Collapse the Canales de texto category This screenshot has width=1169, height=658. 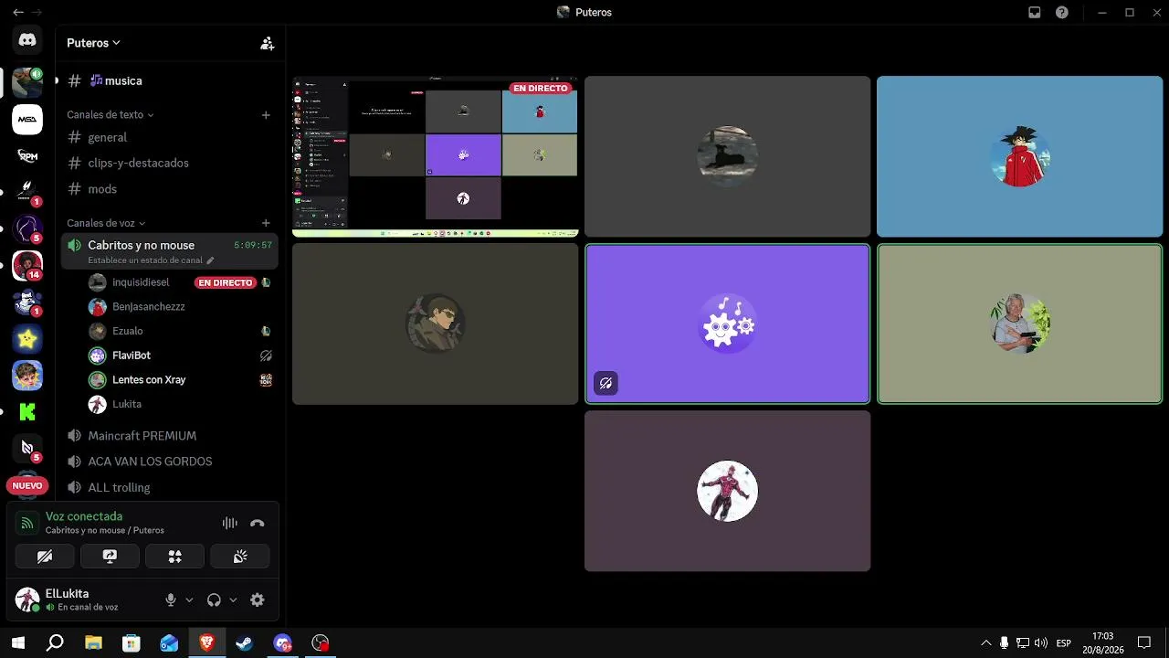coord(110,115)
